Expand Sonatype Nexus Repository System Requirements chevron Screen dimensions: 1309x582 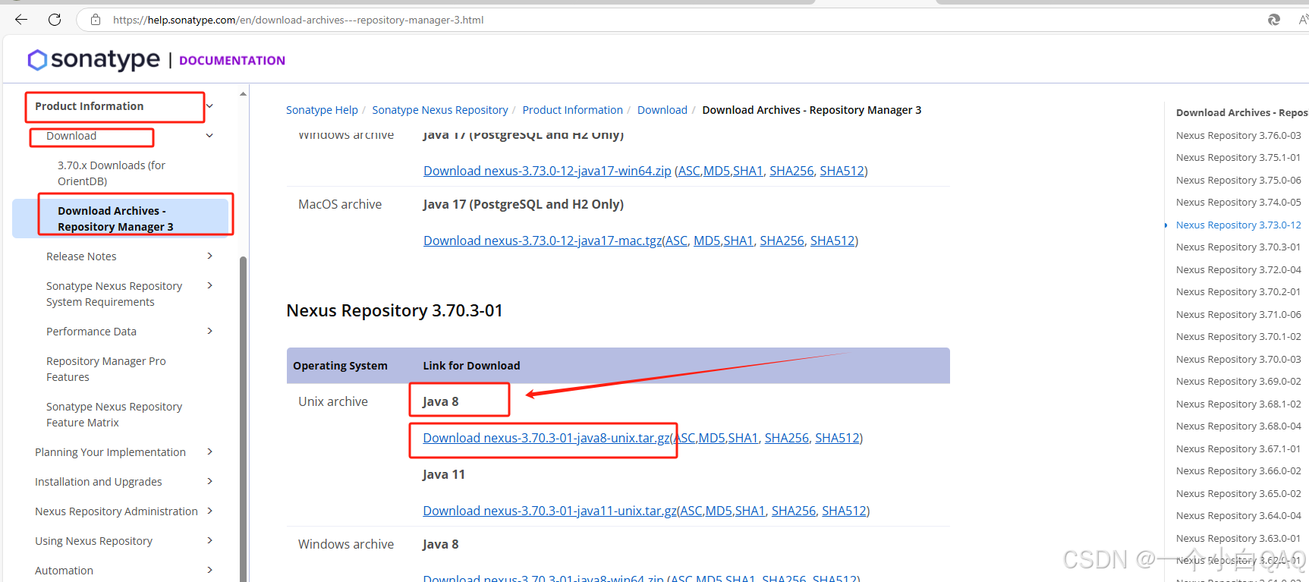tap(210, 285)
